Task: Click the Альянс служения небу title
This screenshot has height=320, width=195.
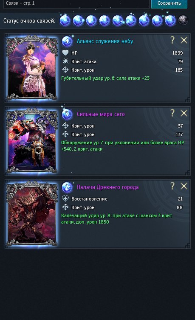Action: click(x=105, y=41)
